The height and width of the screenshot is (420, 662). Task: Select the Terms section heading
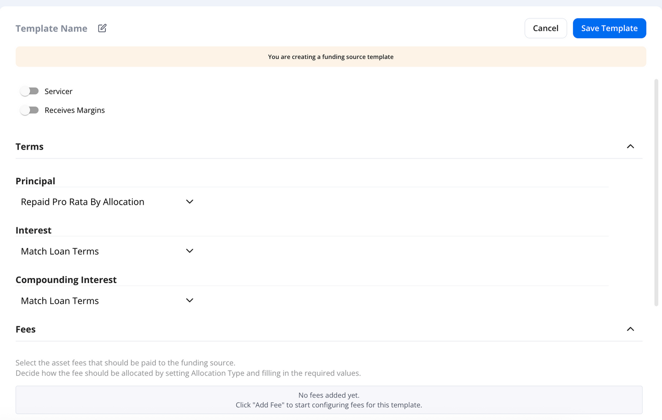(x=29, y=146)
